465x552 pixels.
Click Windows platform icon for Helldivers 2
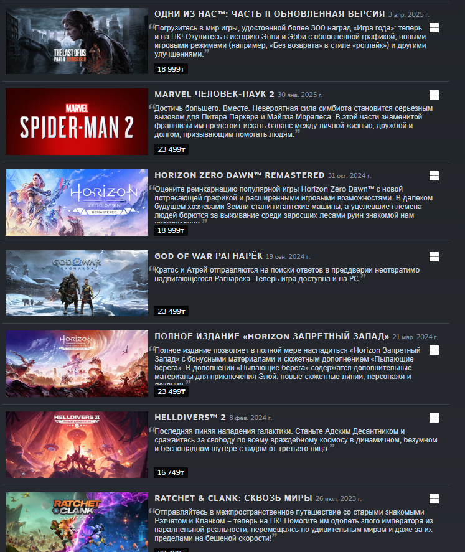(x=434, y=418)
